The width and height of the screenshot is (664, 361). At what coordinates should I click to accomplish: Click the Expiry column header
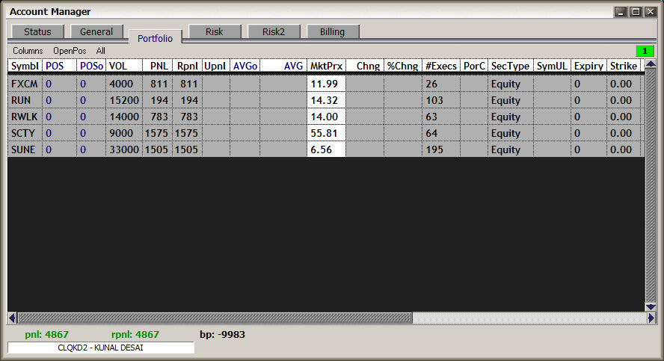pyautogui.click(x=588, y=66)
